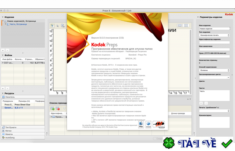The height and width of the screenshot is (151, 235).
Task: Switch to single-sheet view icon
Action: click(180, 25)
